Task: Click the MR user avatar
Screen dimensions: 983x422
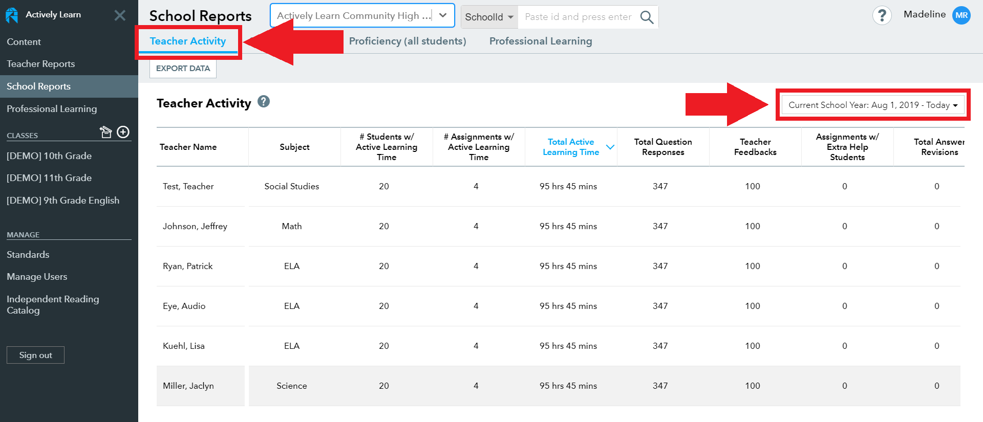Action: pos(961,15)
